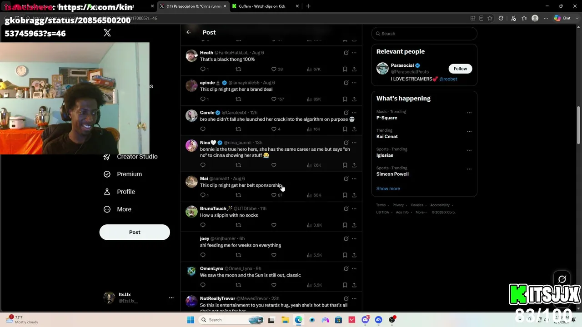582x327 pixels.
Task: Open Discord from the taskbar
Action: [x=365, y=320]
